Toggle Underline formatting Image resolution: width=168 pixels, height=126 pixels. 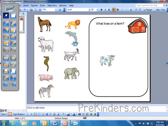tap(109, 10)
